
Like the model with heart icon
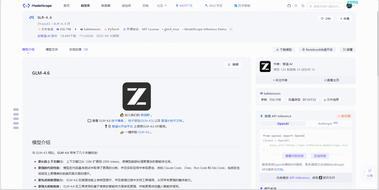point(326,19)
